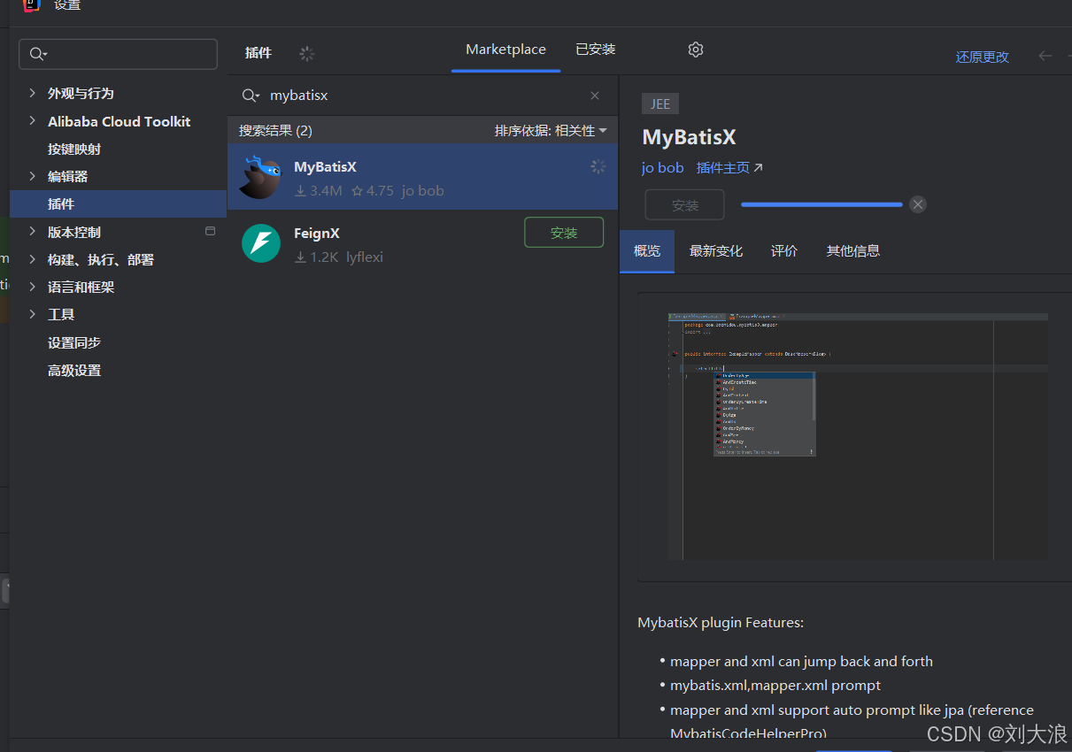The width and height of the screenshot is (1072, 752).
Task: Open the 最新变化 tab
Action: (716, 251)
